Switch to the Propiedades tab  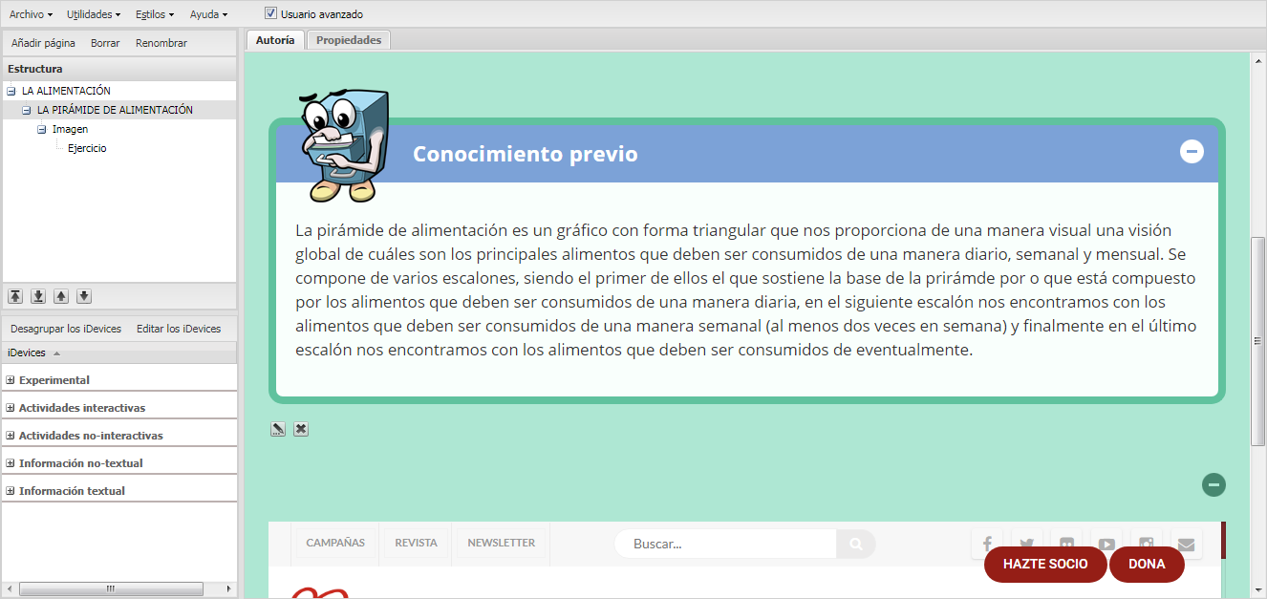coord(349,40)
